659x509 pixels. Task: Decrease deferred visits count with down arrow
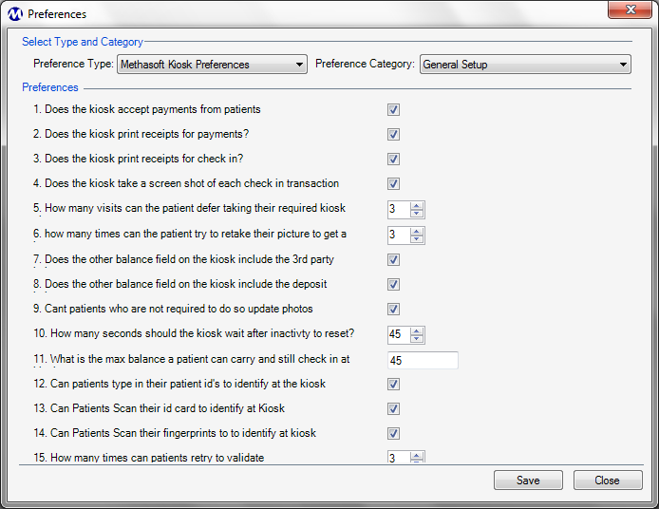(417, 214)
